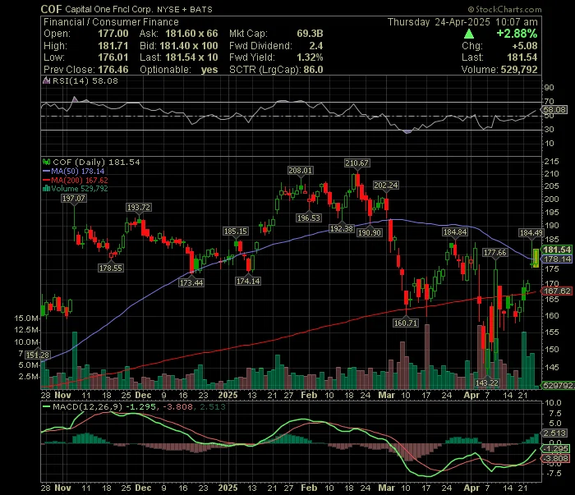Click the 197.07 November high label
Screen dimensions: 575x495
pyautogui.click(x=73, y=199)
